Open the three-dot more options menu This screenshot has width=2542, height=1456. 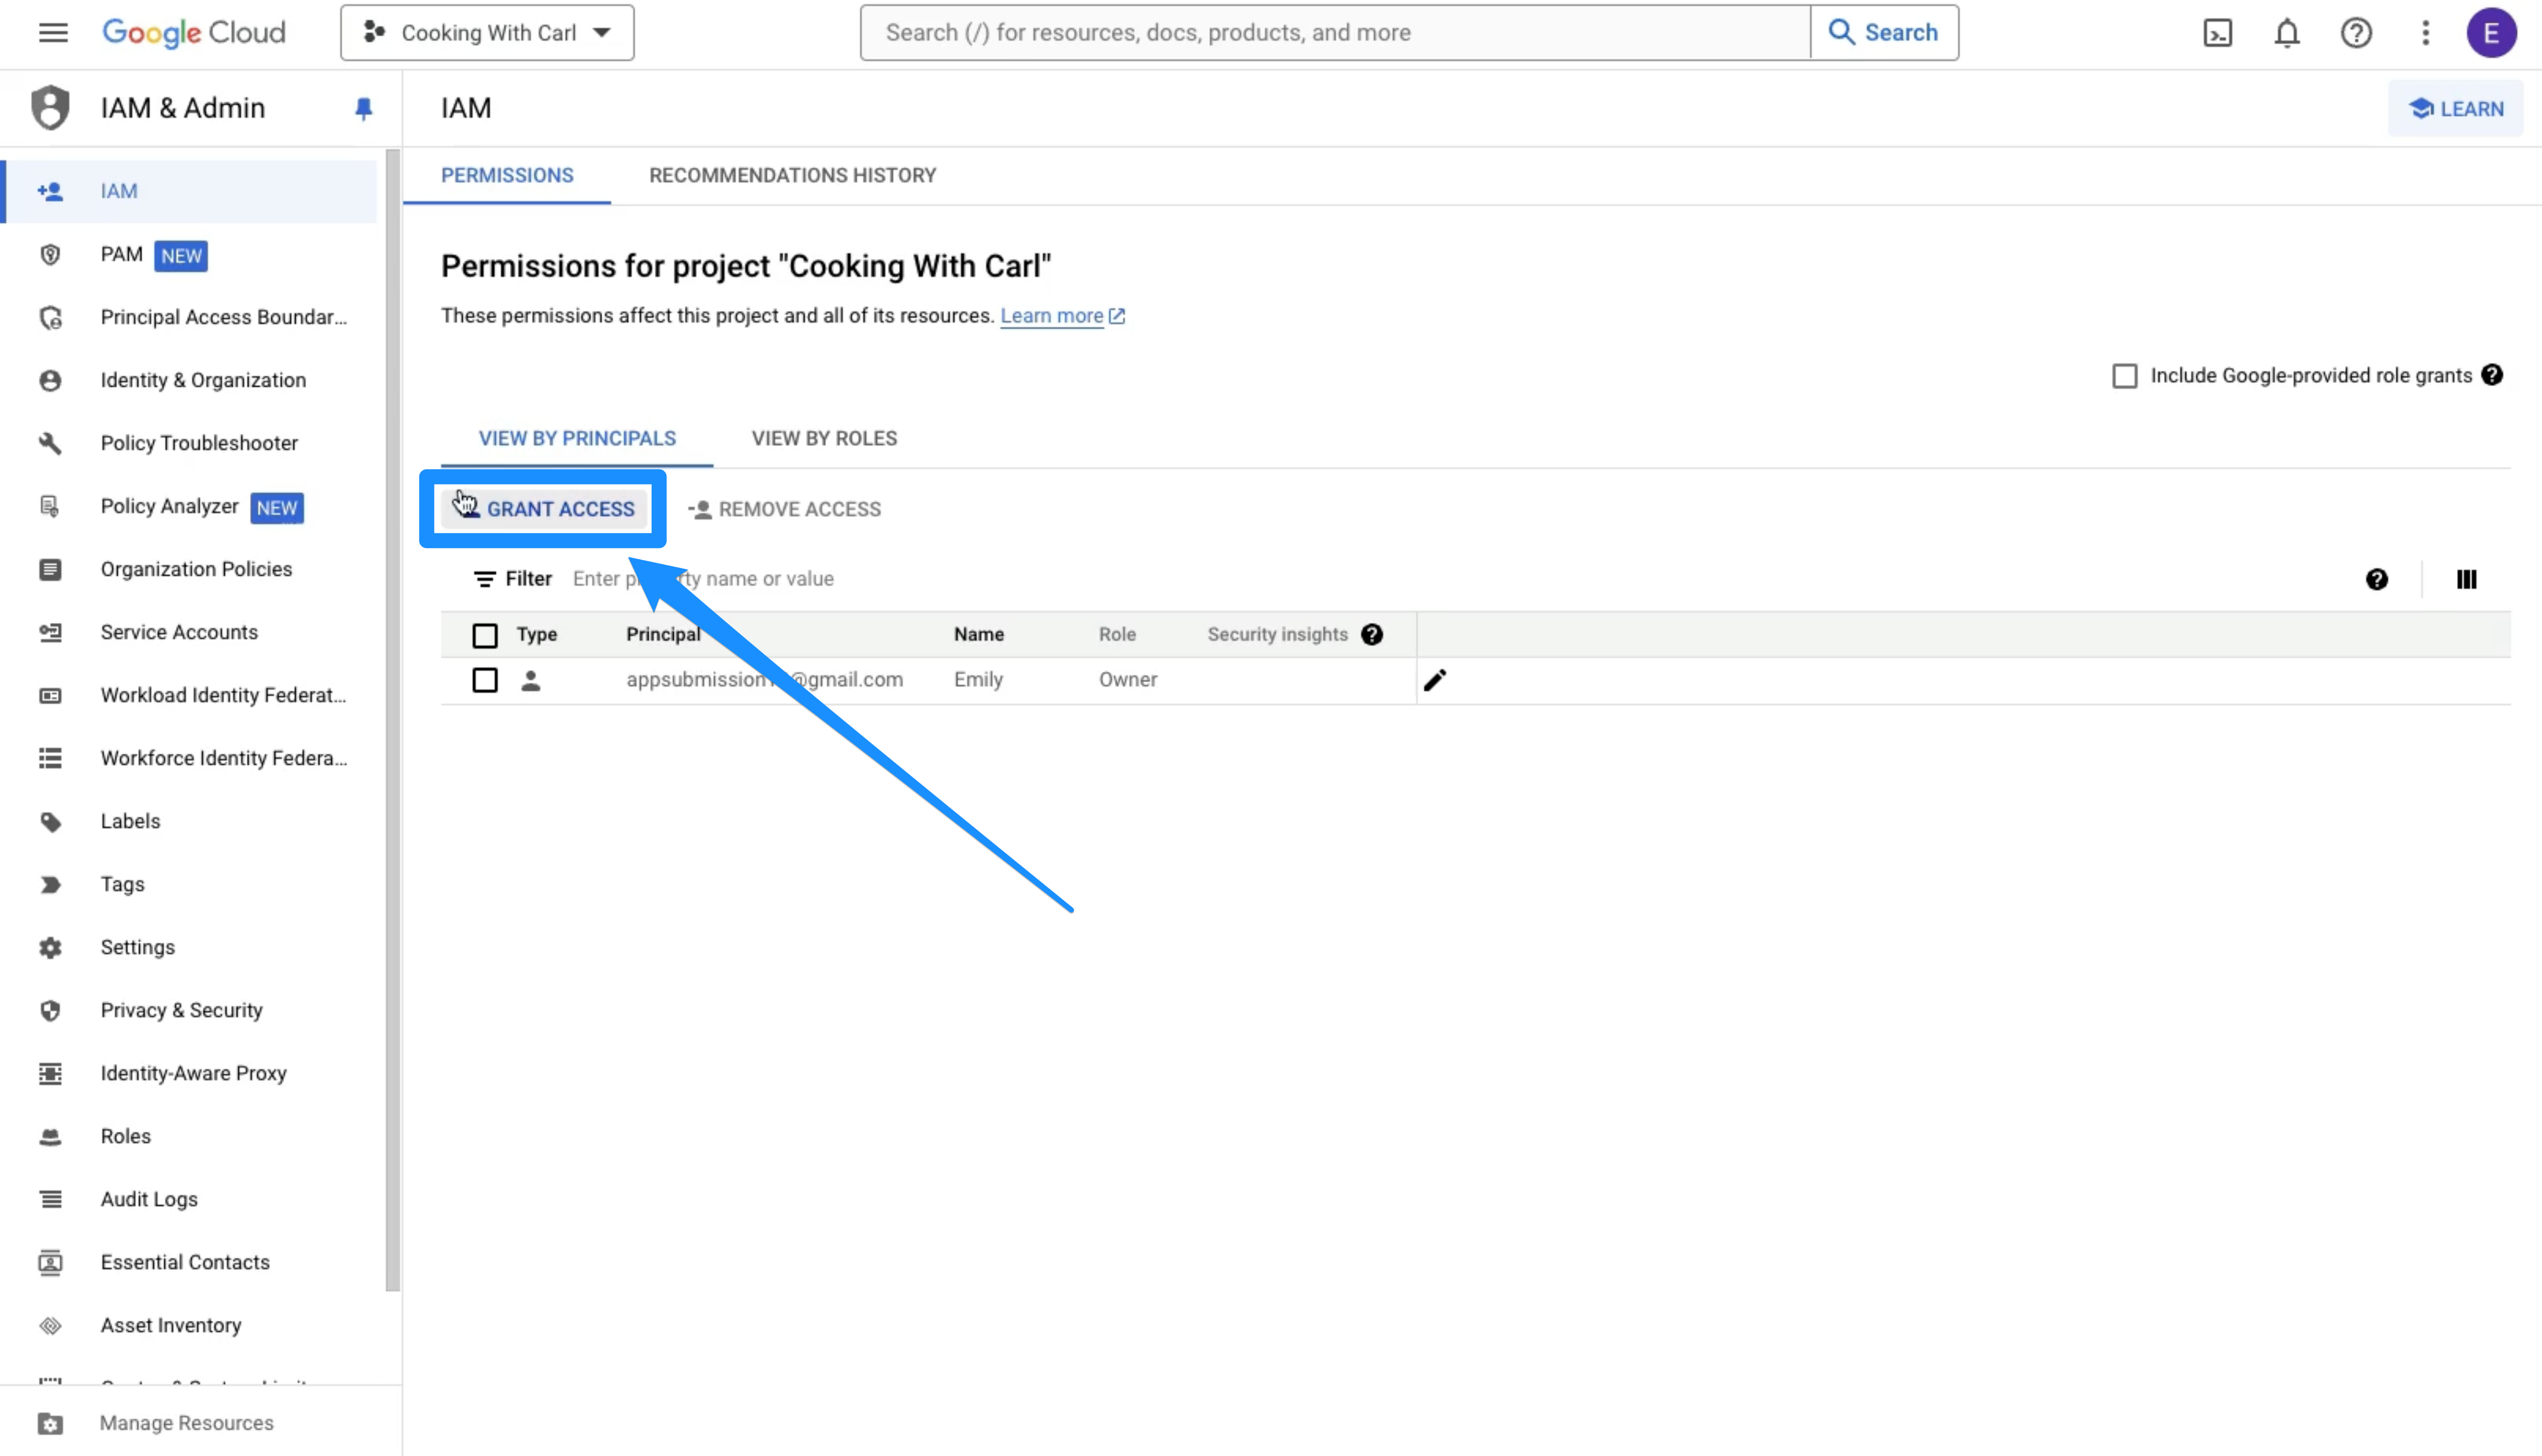[2425, 32]
